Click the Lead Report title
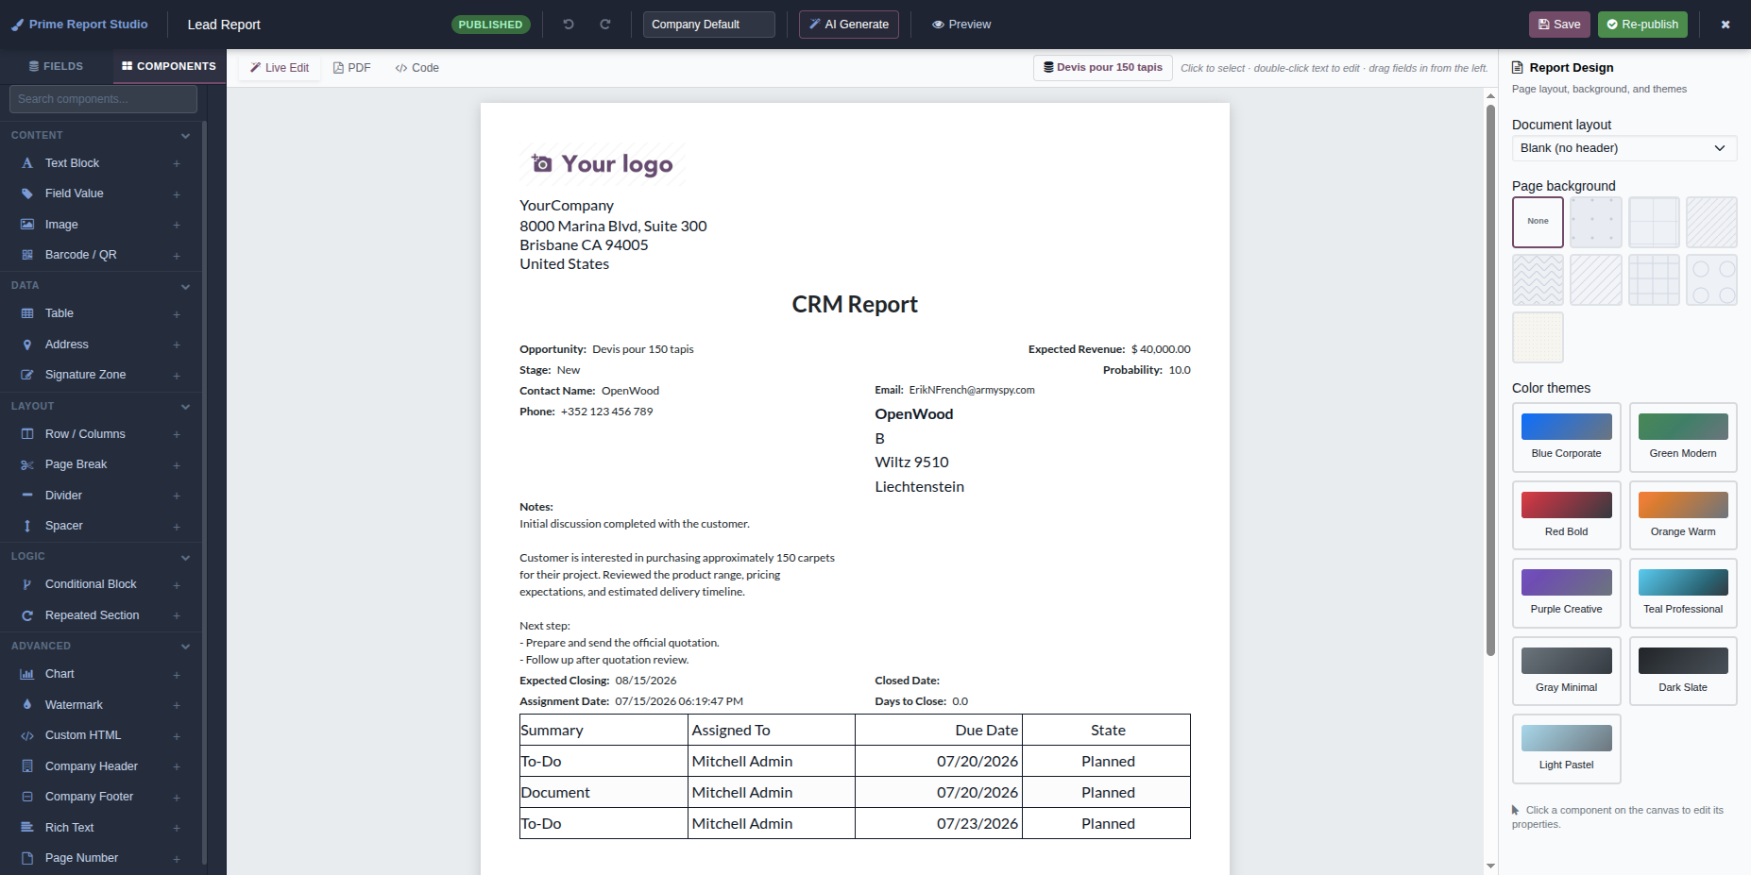This screenshot has width=1751, height=875. 224,25
